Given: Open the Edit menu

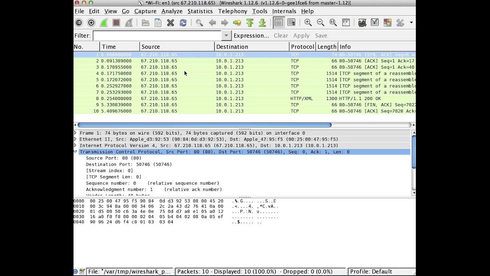Looking at the screenshot, I should pyautogui.click(x=94, y=11).
